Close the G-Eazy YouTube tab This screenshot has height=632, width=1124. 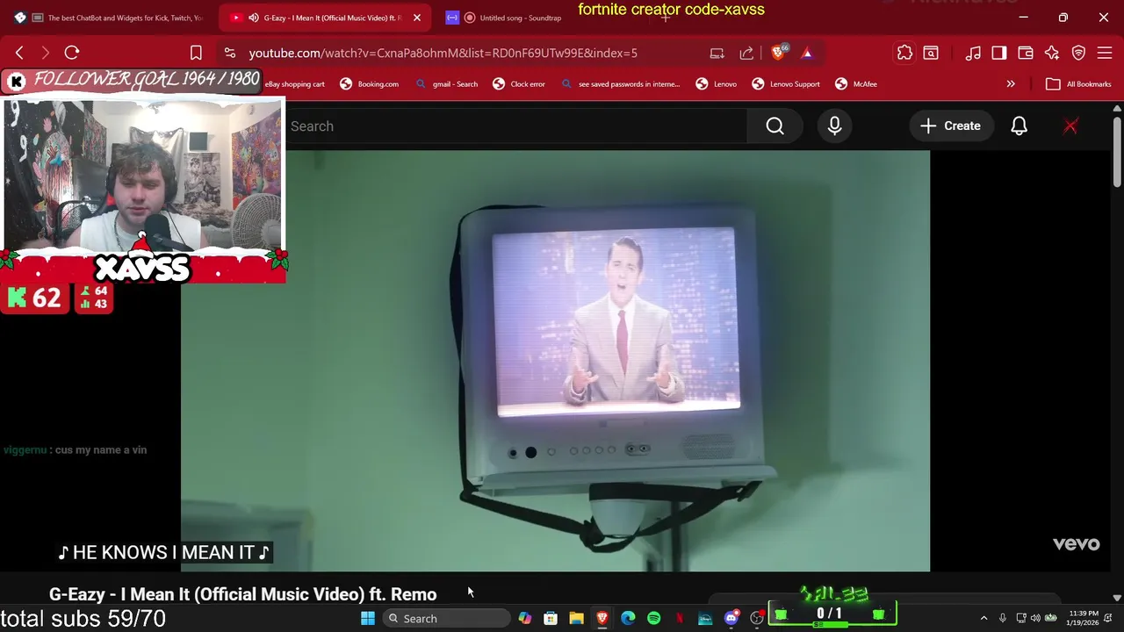pos(417,18)
